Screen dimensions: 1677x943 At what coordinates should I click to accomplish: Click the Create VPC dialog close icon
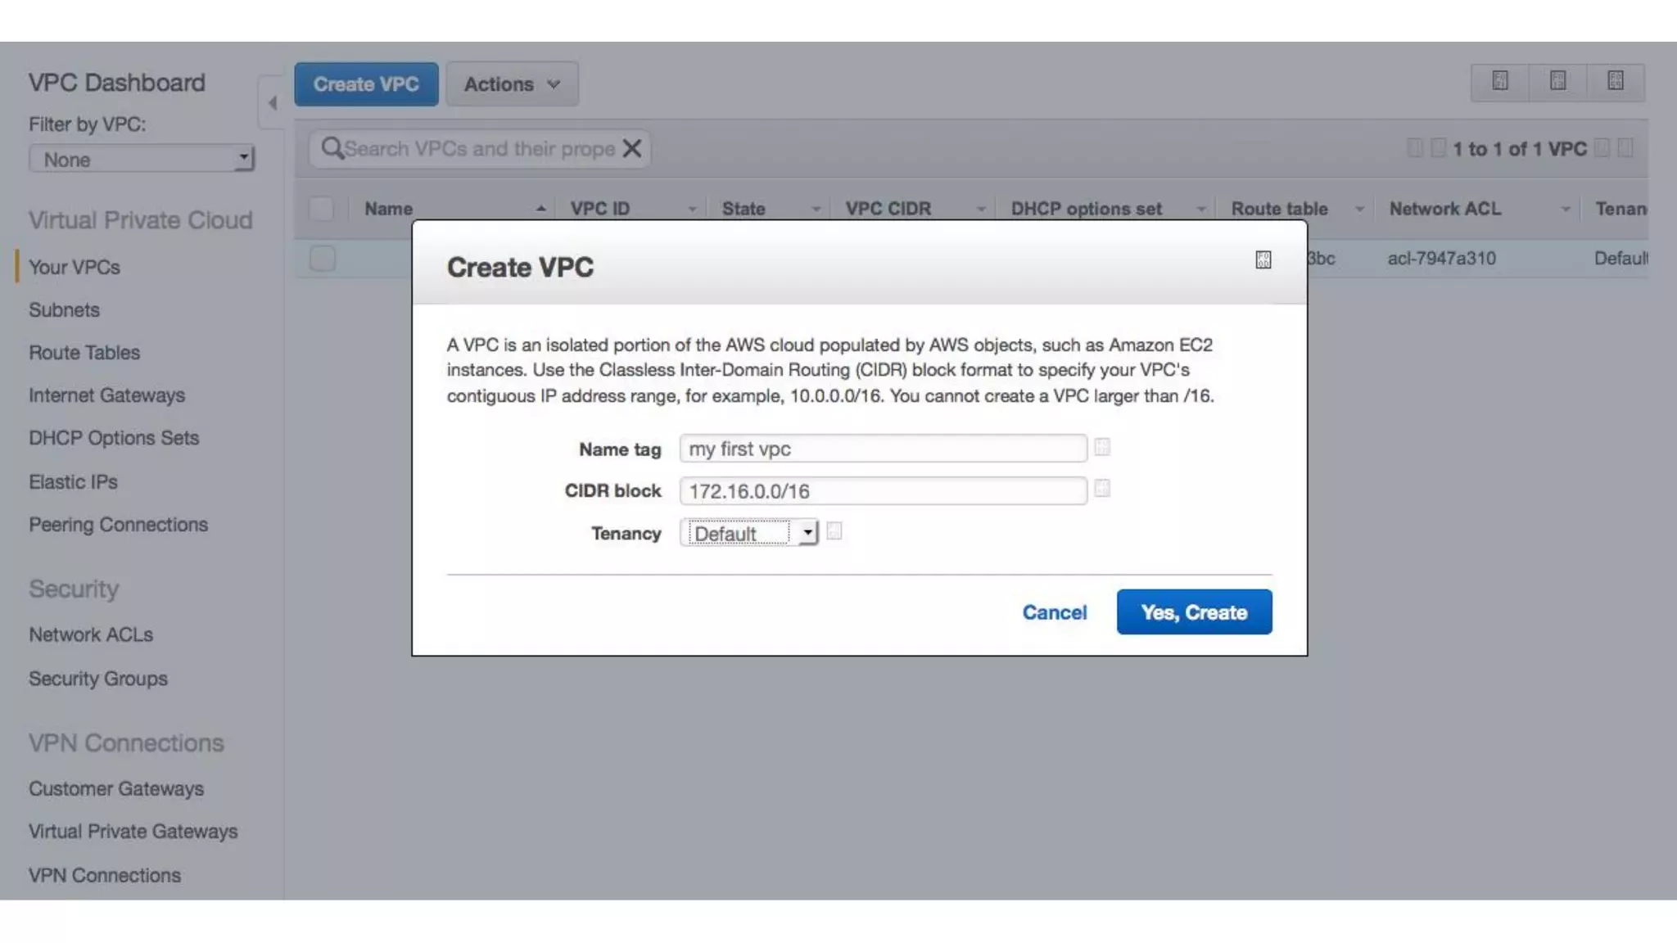1263,259
